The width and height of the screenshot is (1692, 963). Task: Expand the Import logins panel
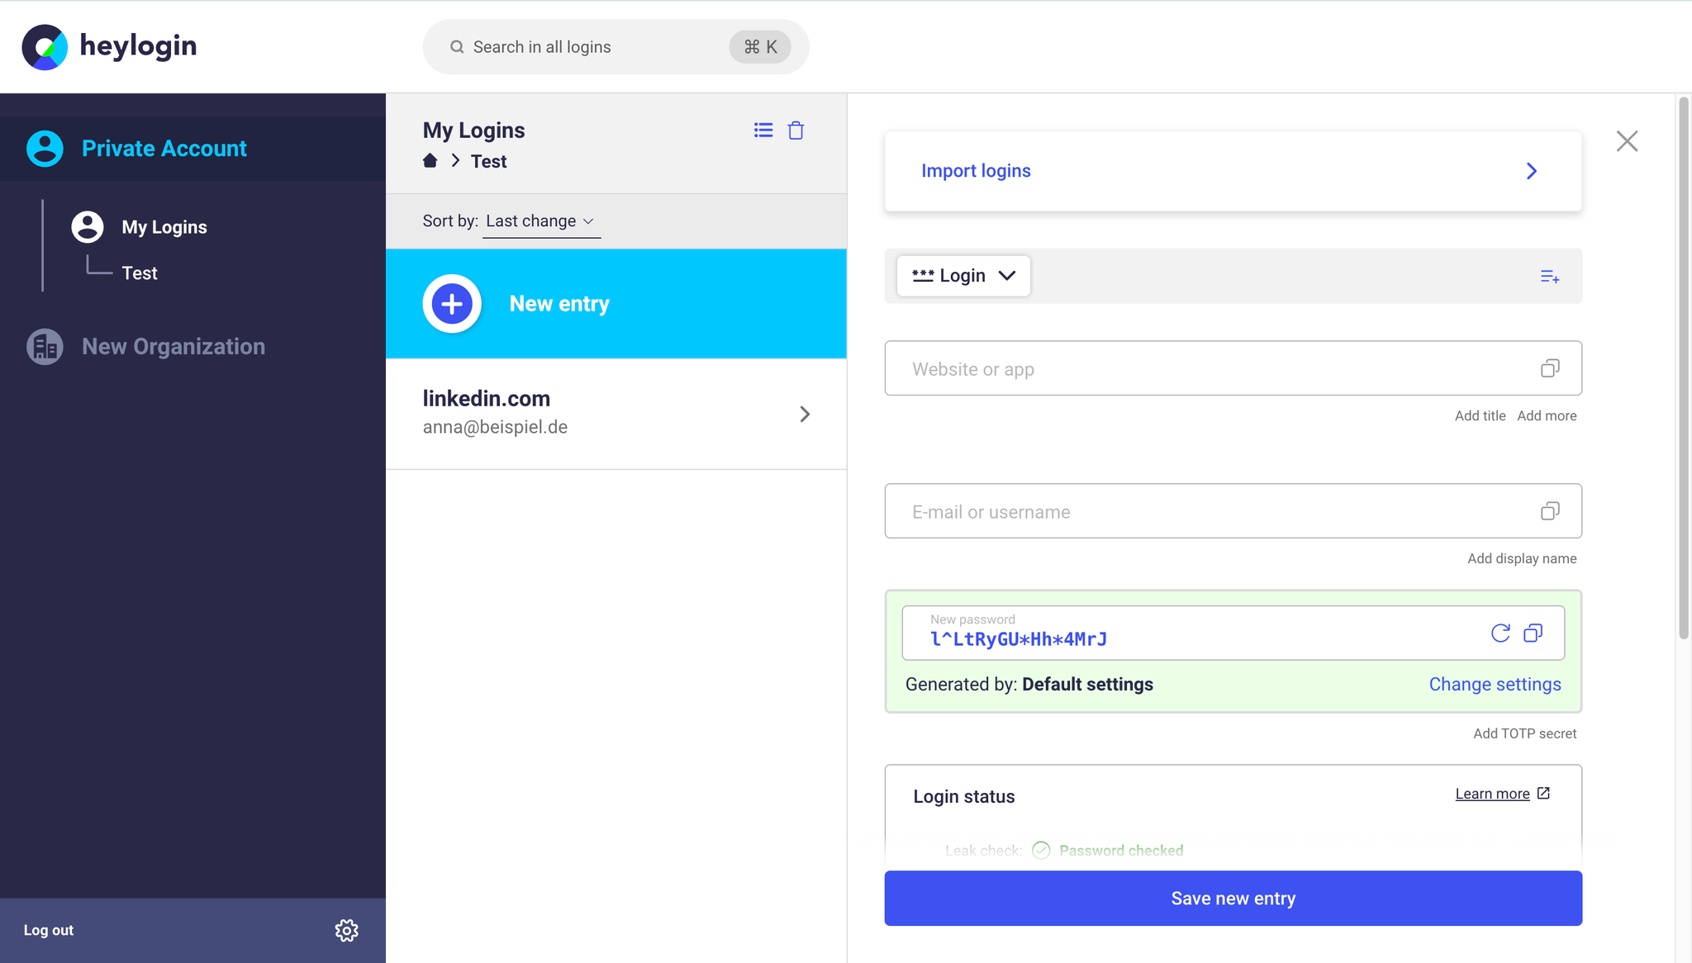pyautogui.click(x=1233, y=171)
